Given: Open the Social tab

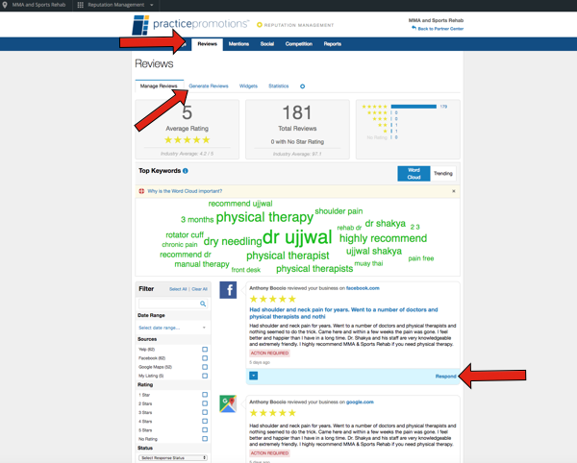Looking at the screenshot, I should click(267, 44).
